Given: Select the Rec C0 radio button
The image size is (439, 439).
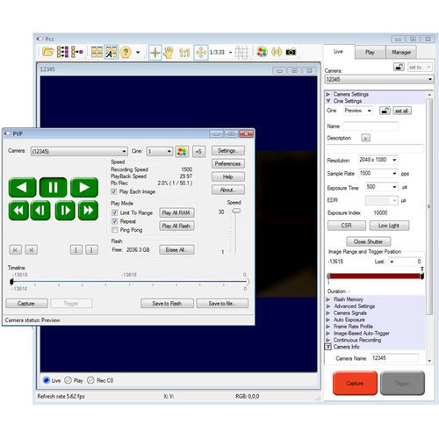Looking at the screenshot, I should pyautogui.click(x=90, y=380).
